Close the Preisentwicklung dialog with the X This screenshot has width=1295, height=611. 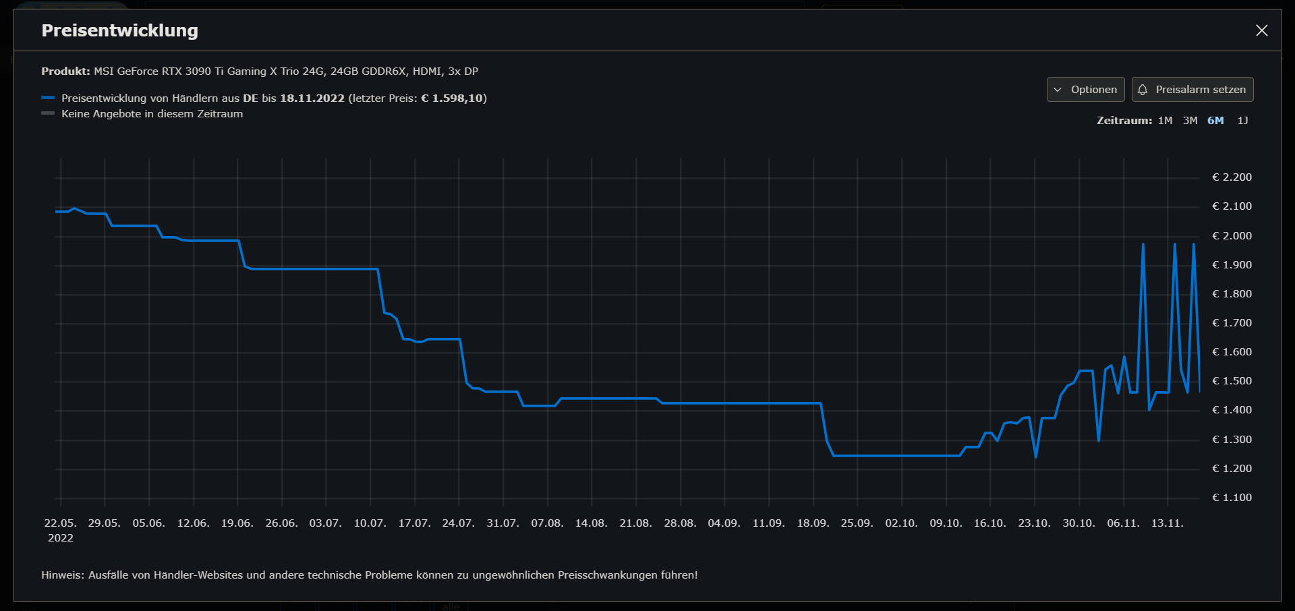coord(1263,30)
